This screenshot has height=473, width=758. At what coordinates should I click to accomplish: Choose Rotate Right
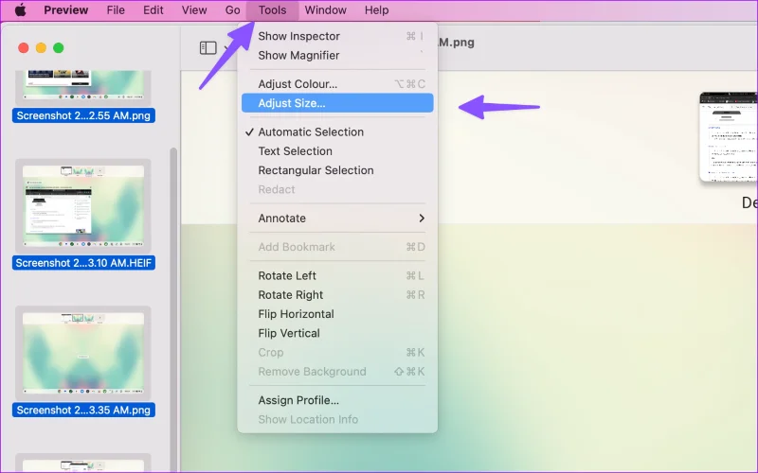pyautogui.click(x=337, y=295)
